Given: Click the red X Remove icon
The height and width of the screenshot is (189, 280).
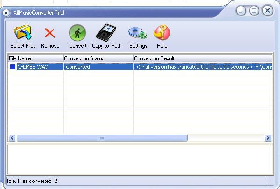Looking at the screenshot, I should click(x=50, y=33).
